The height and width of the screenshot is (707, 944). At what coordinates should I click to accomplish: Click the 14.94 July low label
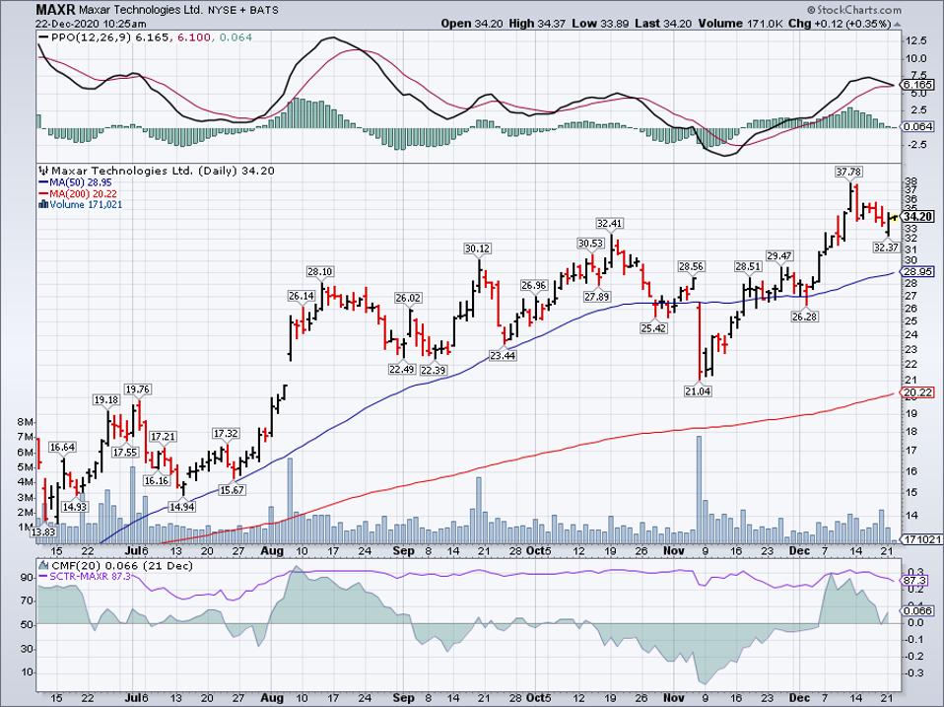181,507
